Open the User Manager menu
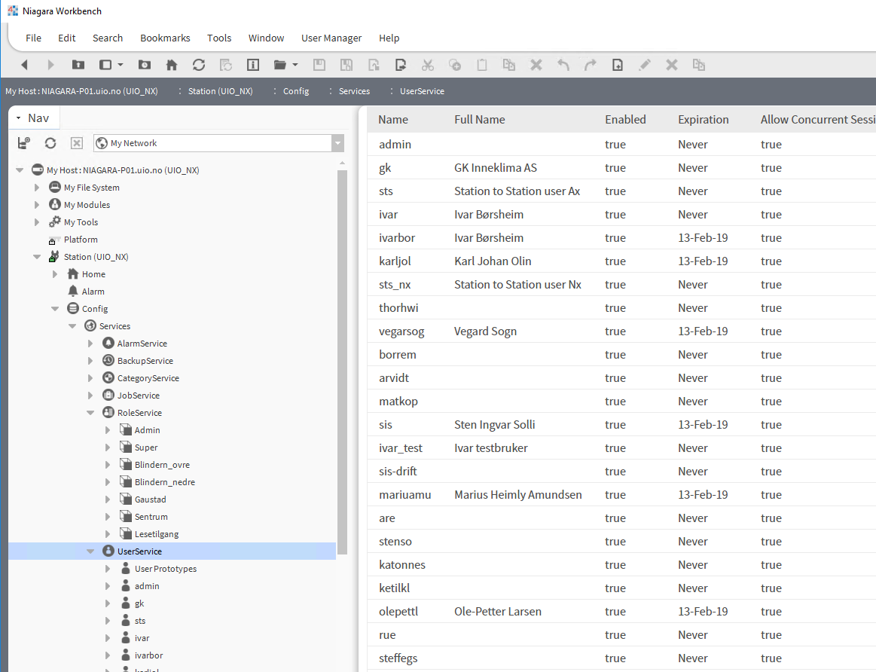The width and height of the screenshot is (876, 672). [331, 38]
